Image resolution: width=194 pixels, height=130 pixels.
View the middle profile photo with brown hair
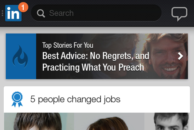tap(109, 121)
